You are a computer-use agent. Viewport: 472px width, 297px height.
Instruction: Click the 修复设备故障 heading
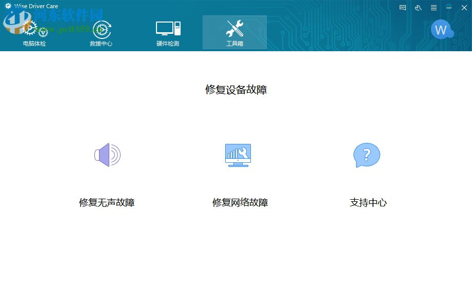tap(236, 90)
